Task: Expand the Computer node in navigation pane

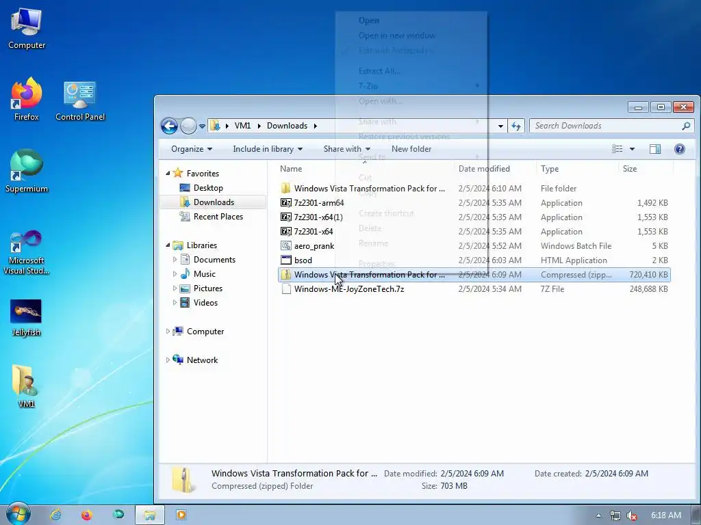Action: (168, 332)
